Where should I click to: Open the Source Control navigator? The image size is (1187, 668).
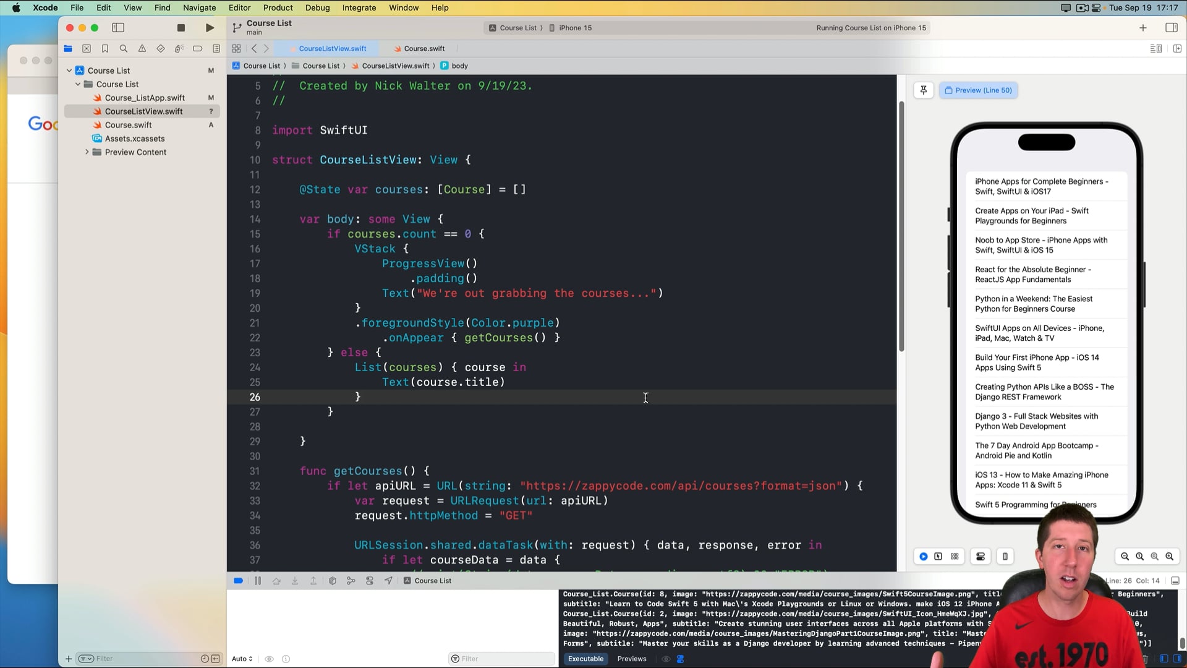click(87, 48)
